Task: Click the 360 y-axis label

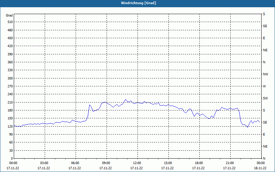Action: pyautogui.click(x=10, y=62)
